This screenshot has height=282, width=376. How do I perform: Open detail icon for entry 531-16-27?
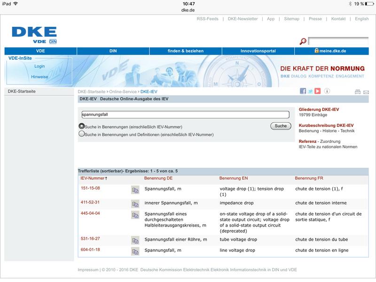click(135, 241)
